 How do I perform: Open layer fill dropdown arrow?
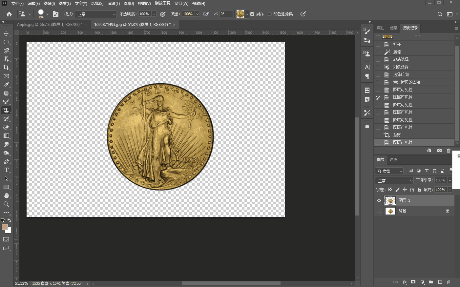click(x=450, y=190)
